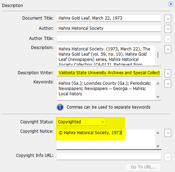Open the Keywords history dropdown
175x172 pixels.
pos(168,83)
